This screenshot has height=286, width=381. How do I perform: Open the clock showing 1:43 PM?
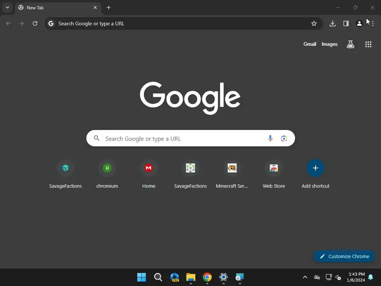click(356, 277)
